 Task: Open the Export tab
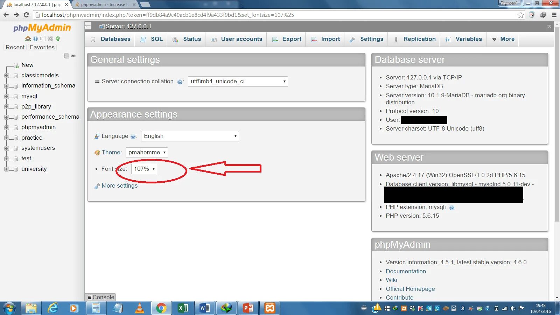[x=287, y=39]
